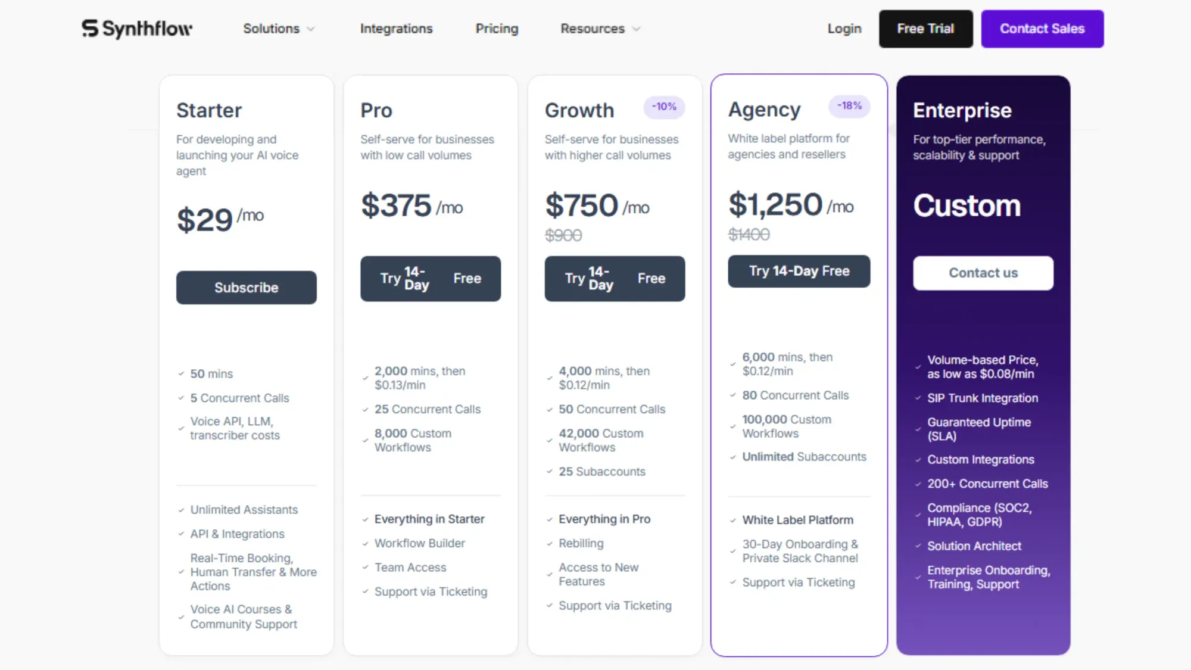
Task: Subscribe to the Starter plan
Action: (x=246, y=288)
